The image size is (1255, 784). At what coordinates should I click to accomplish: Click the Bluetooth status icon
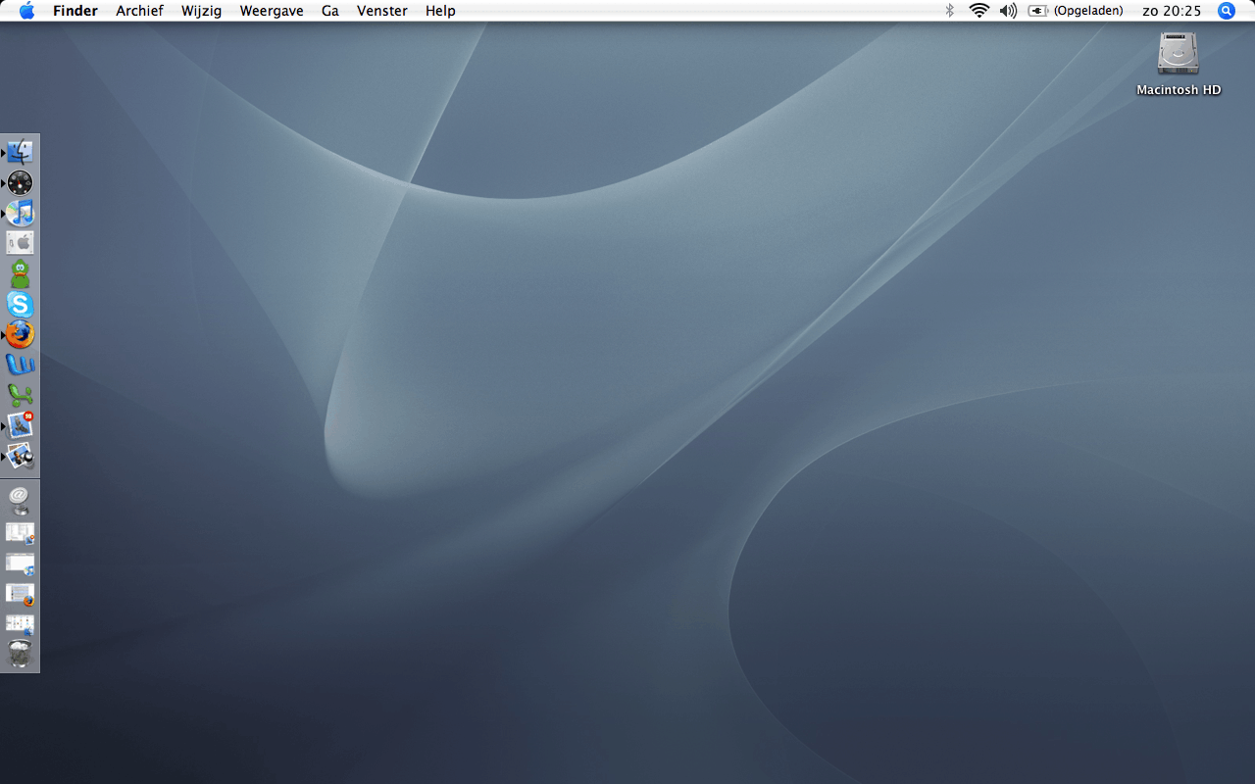[949, 11]
